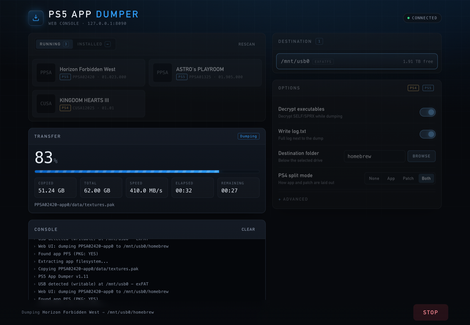Click the Elapsed 00:32 stat

[x=192, y=187]
